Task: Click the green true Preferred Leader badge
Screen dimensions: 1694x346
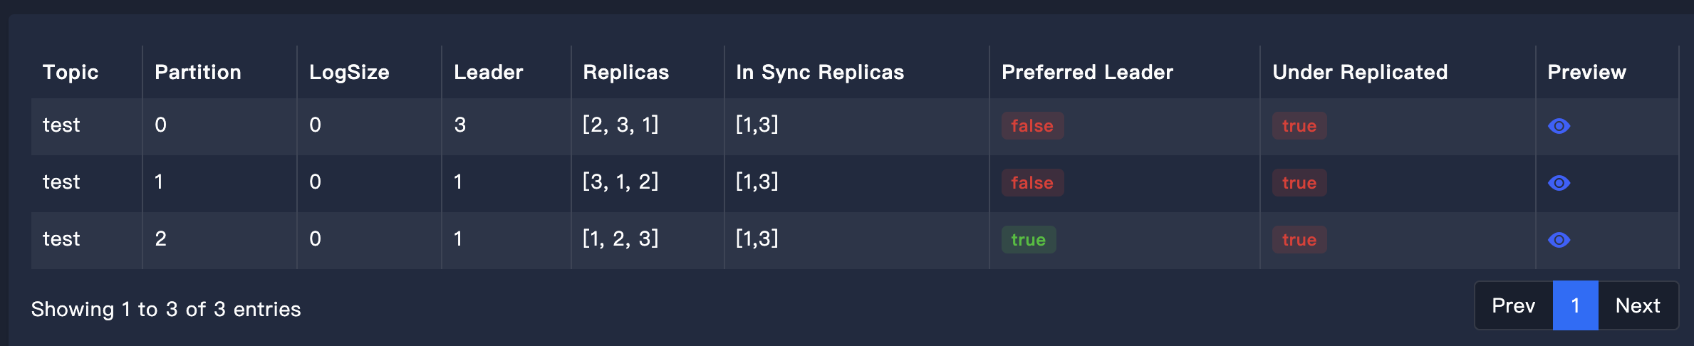Action: (1028, 240)
